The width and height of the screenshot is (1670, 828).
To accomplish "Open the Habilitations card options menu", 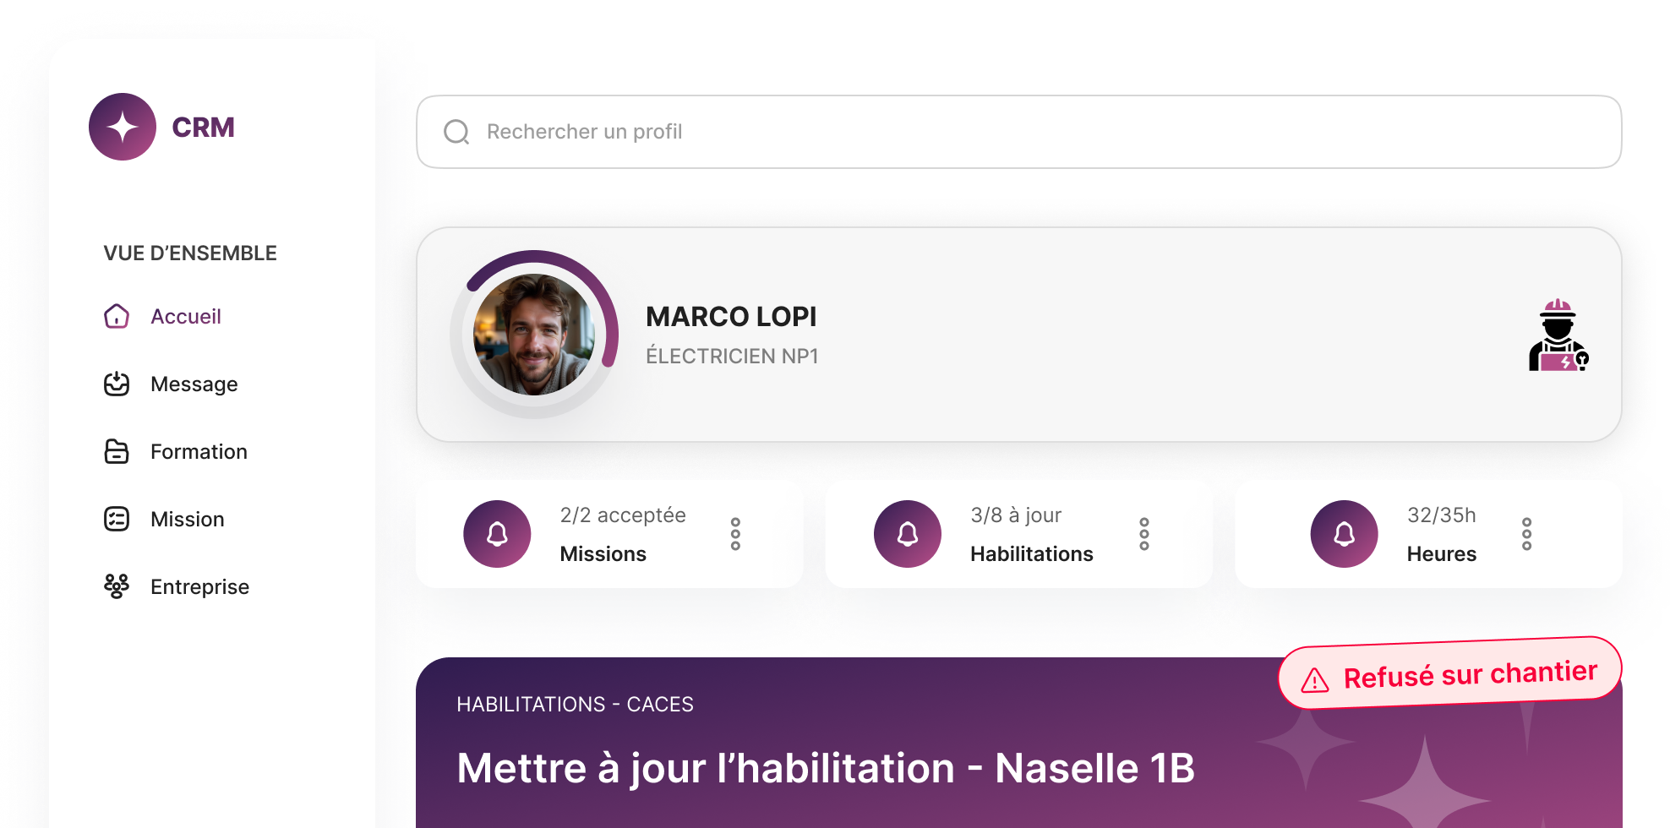I will tap(1144, 534).
